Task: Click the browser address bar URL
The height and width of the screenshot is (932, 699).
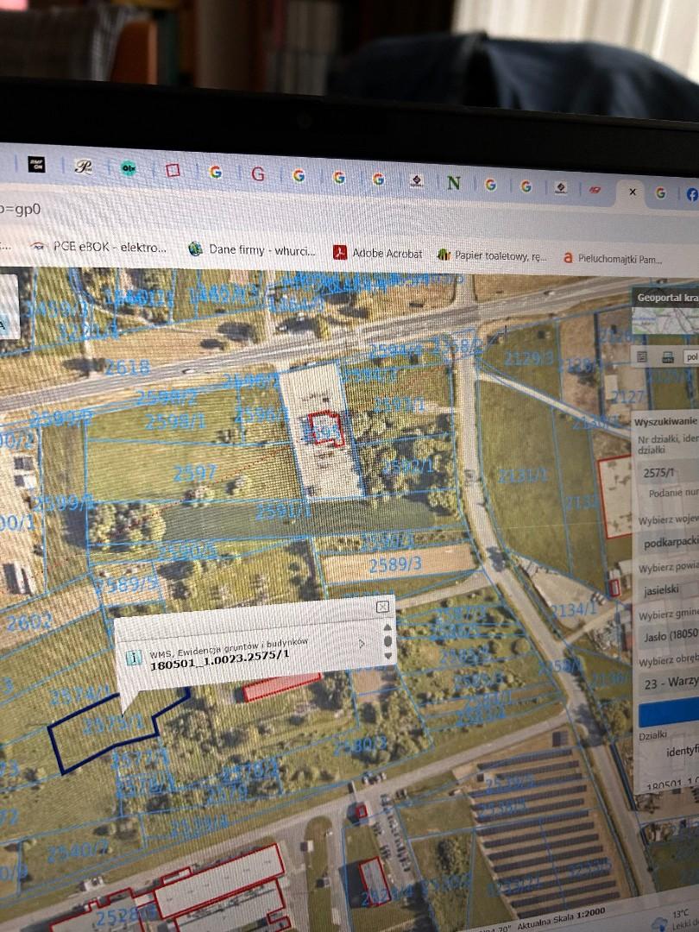Action: (x=20, y=209)
